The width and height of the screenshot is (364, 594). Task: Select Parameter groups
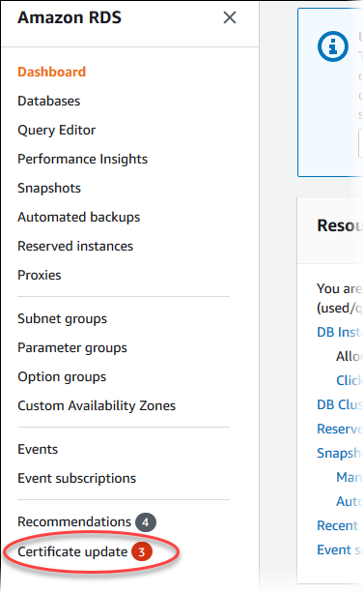point(72,347)
